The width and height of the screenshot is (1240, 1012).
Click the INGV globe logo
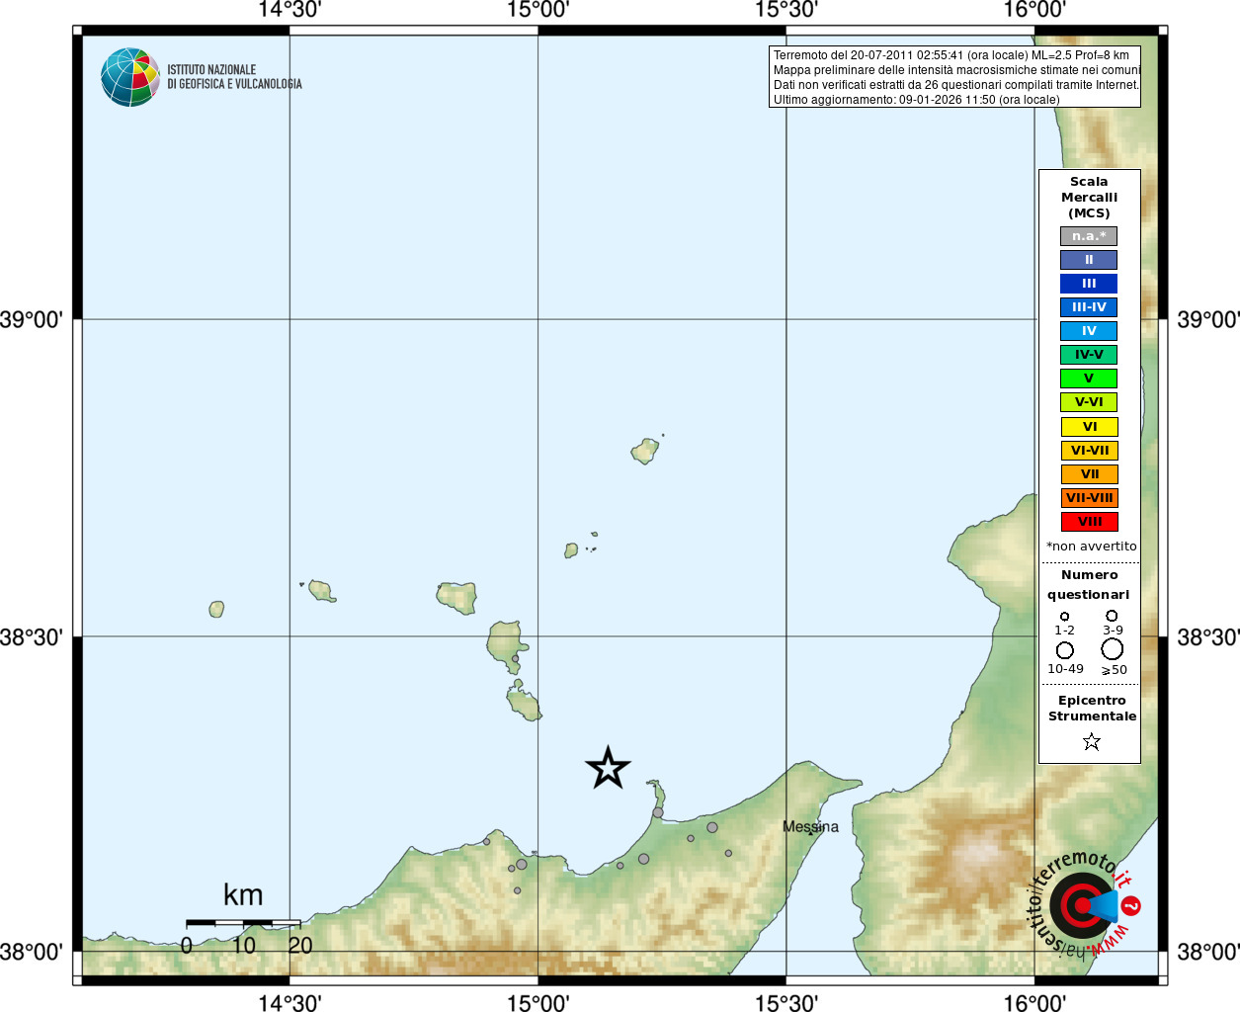click(130, 77)
